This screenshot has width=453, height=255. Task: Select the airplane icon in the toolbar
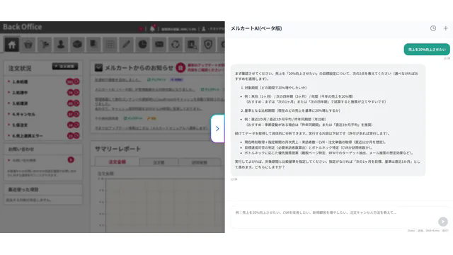click(x=45, y=45)
